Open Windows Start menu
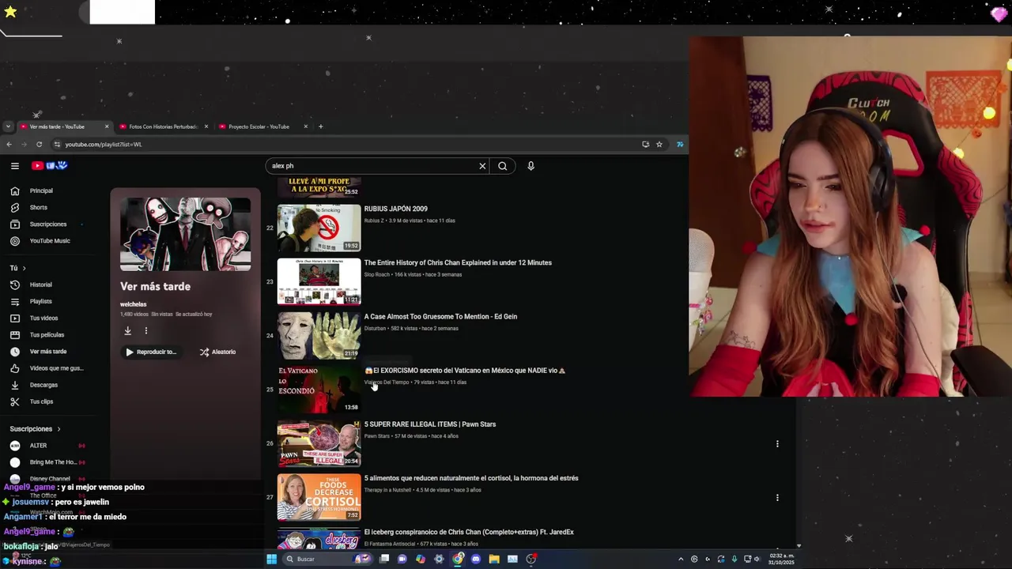Viewport: 1012px width, 569px height. (271, 560)
